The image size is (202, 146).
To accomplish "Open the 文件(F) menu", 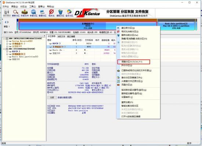I will pyautogui.click(x=6, y=7).
